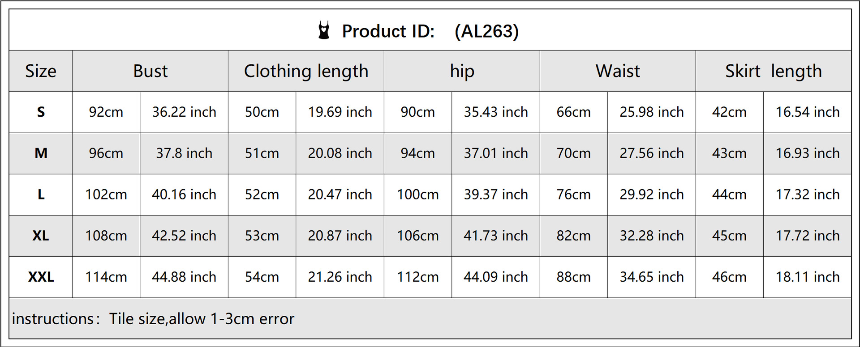860x347 pixels.
Task: Click the L size row label
Action: [41, 195]
